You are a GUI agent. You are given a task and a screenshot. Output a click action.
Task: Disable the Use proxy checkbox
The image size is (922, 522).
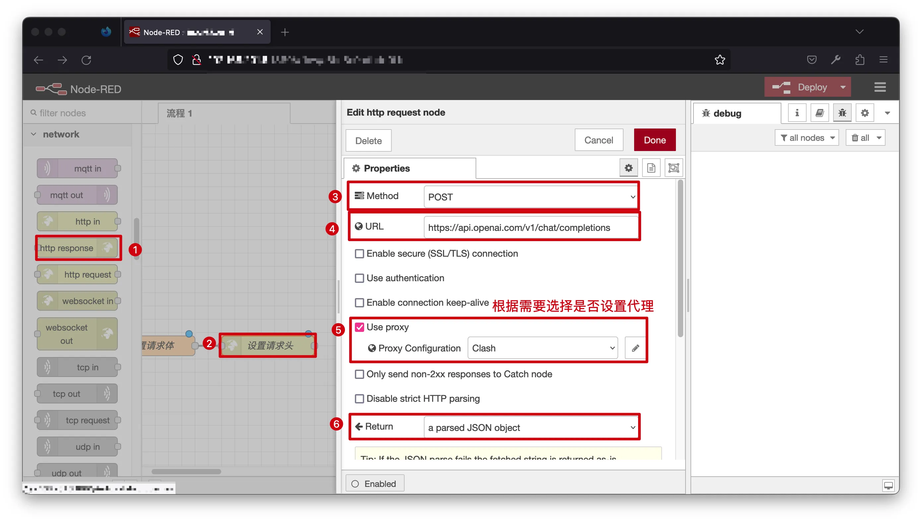359,327
